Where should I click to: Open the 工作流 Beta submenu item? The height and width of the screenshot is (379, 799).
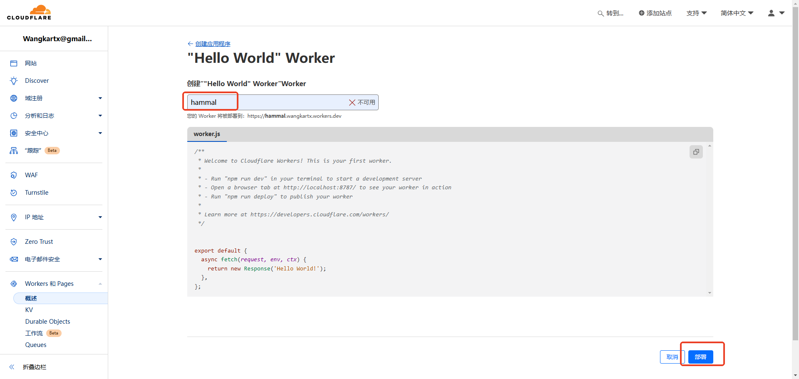43,333
